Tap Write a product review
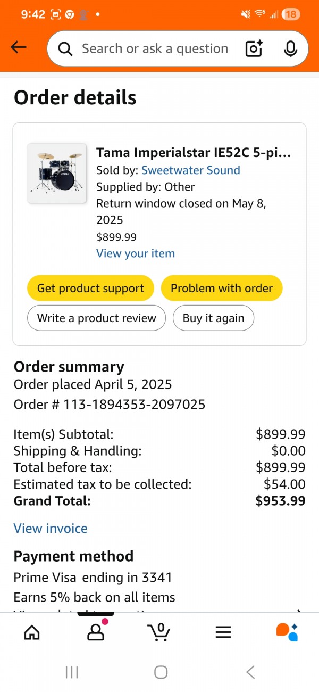 [x=97, y=318]
